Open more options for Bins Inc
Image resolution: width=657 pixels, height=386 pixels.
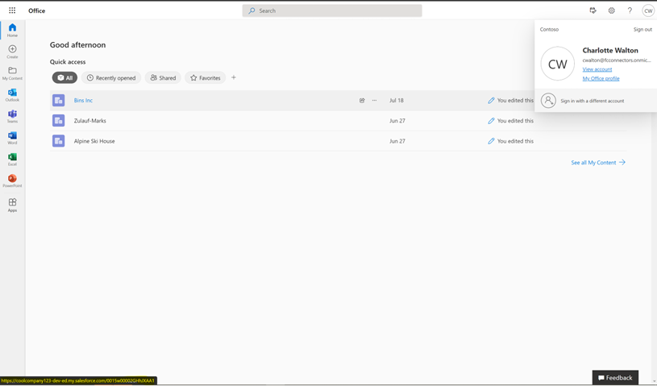point(374,101)
